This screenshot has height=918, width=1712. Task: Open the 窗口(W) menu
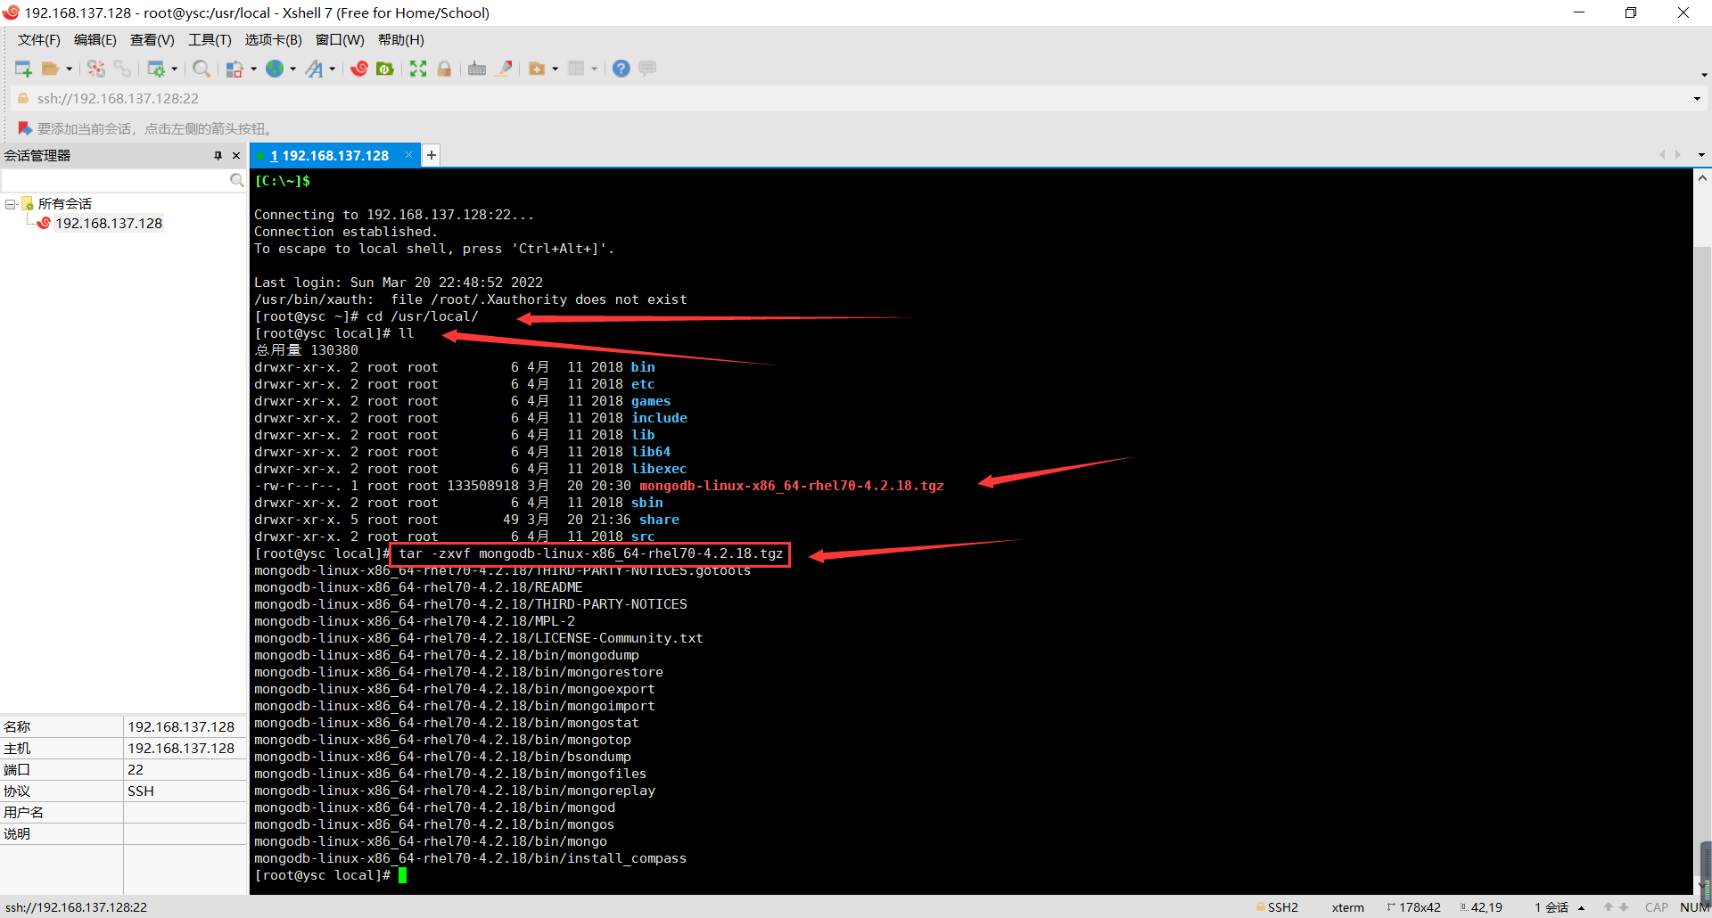340,40
